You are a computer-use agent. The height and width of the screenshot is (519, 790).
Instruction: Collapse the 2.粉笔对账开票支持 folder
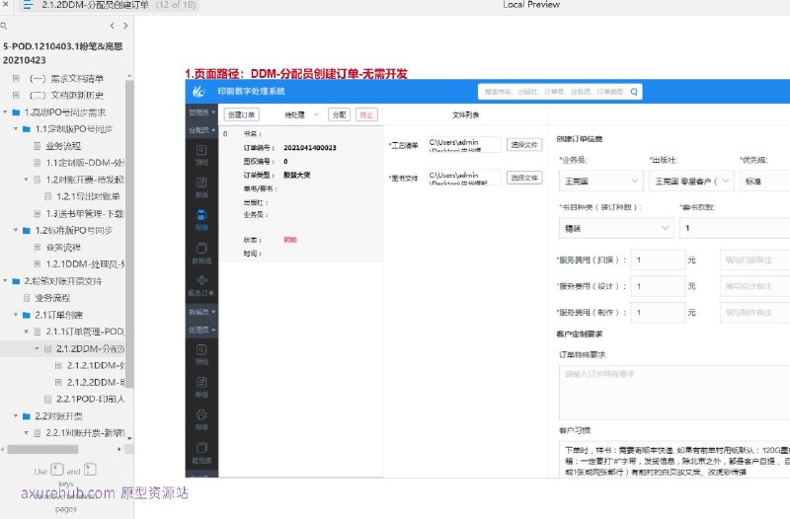point(5,281)
